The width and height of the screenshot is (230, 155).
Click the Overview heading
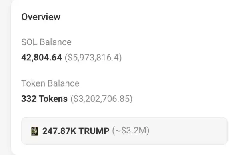point(41,17)
